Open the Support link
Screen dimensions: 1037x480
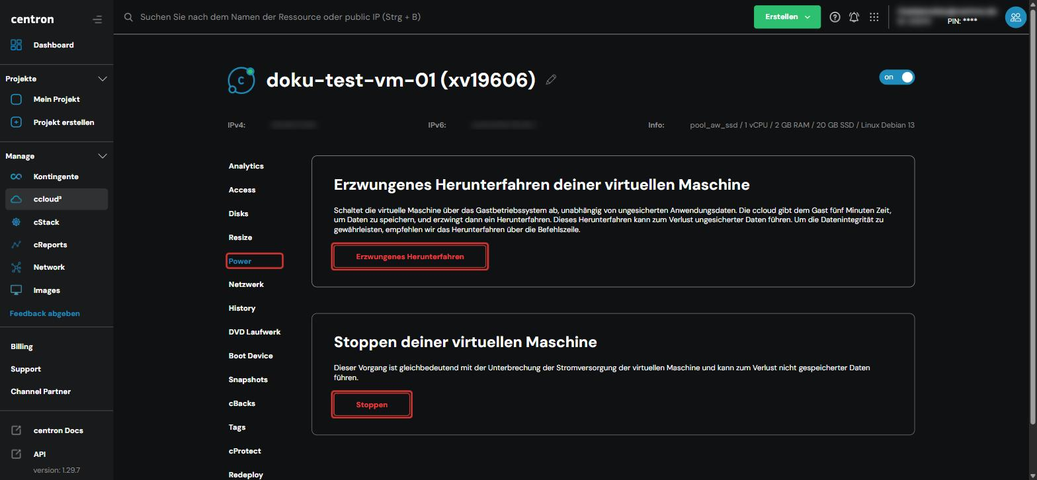pos(26,369)
